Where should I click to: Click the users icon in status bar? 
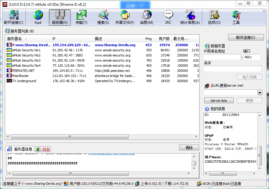(66, 184)
